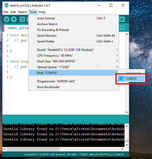Image resolution: width=152 pixels, height=159 pixels.
Task: Click console horizontal scroll right arrow
Action: [x=122, y=149]
